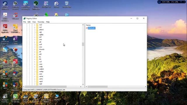
Task: Open the Intel(R) Driver desktop shortcut
Action: (x=25, y=98)
